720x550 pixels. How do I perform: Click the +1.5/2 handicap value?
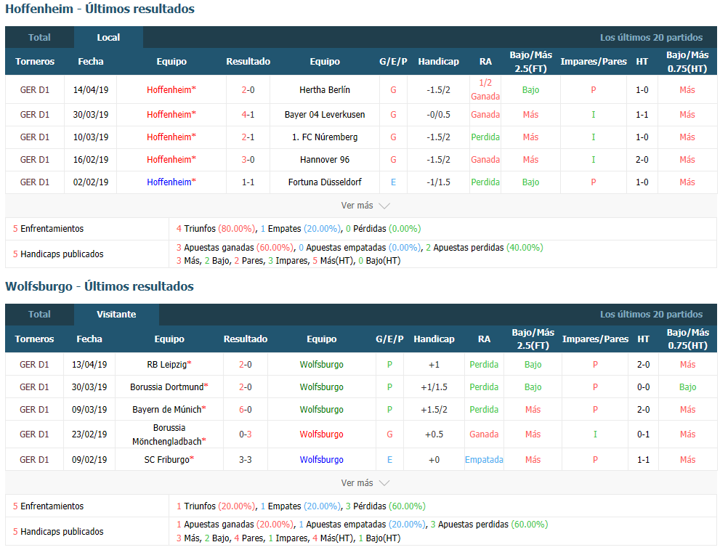pyautogui.click(x=434, y=410)
